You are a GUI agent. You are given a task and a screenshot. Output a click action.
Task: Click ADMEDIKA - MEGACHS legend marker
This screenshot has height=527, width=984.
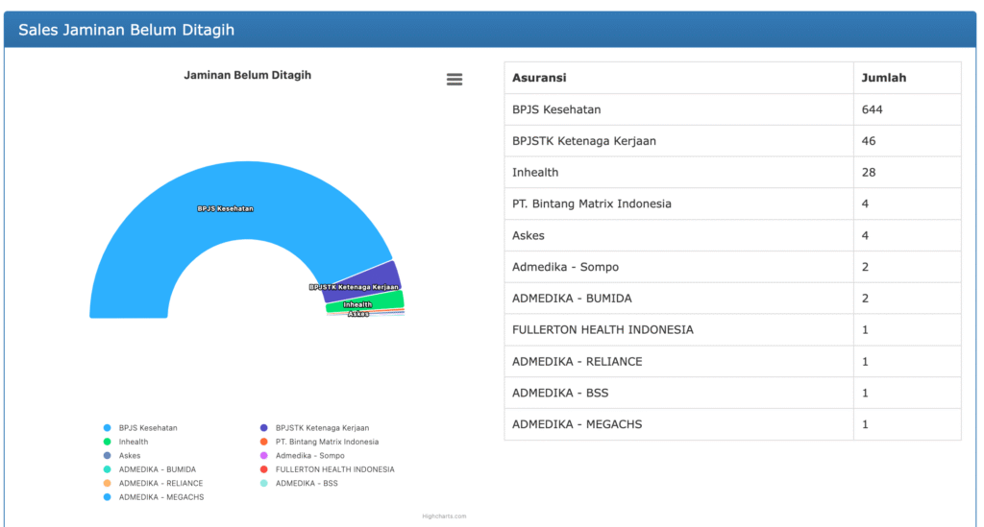(108, 497)
